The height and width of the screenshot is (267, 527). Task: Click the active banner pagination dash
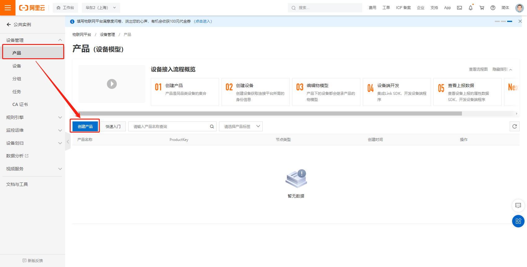(510, 21)
